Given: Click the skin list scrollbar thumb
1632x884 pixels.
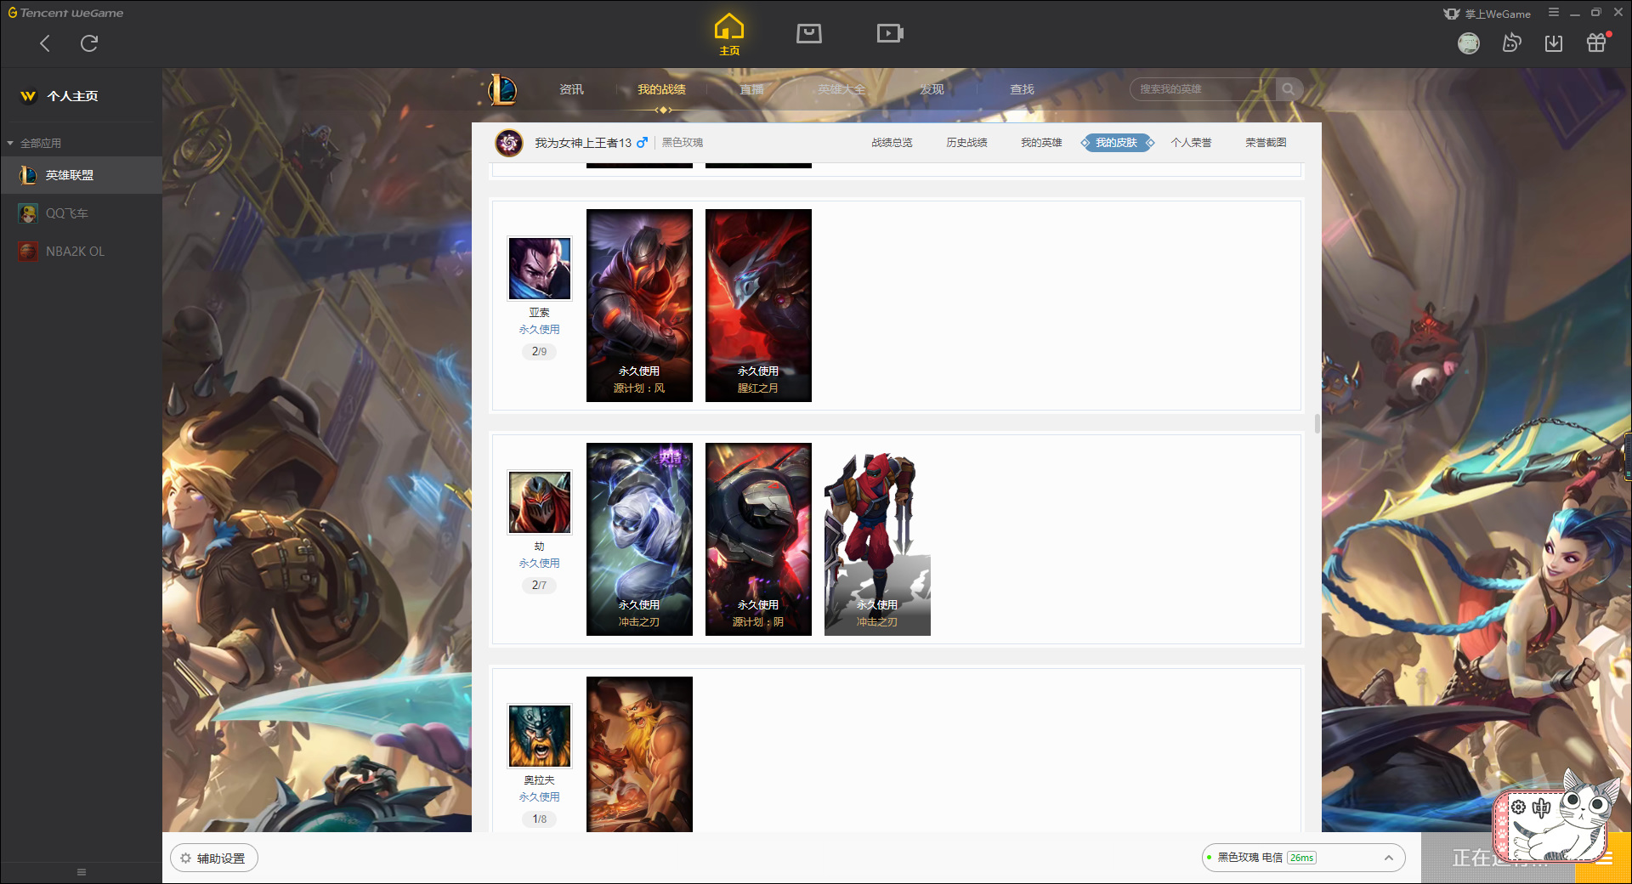Looking at the screenshot, I should point(1317,423).
